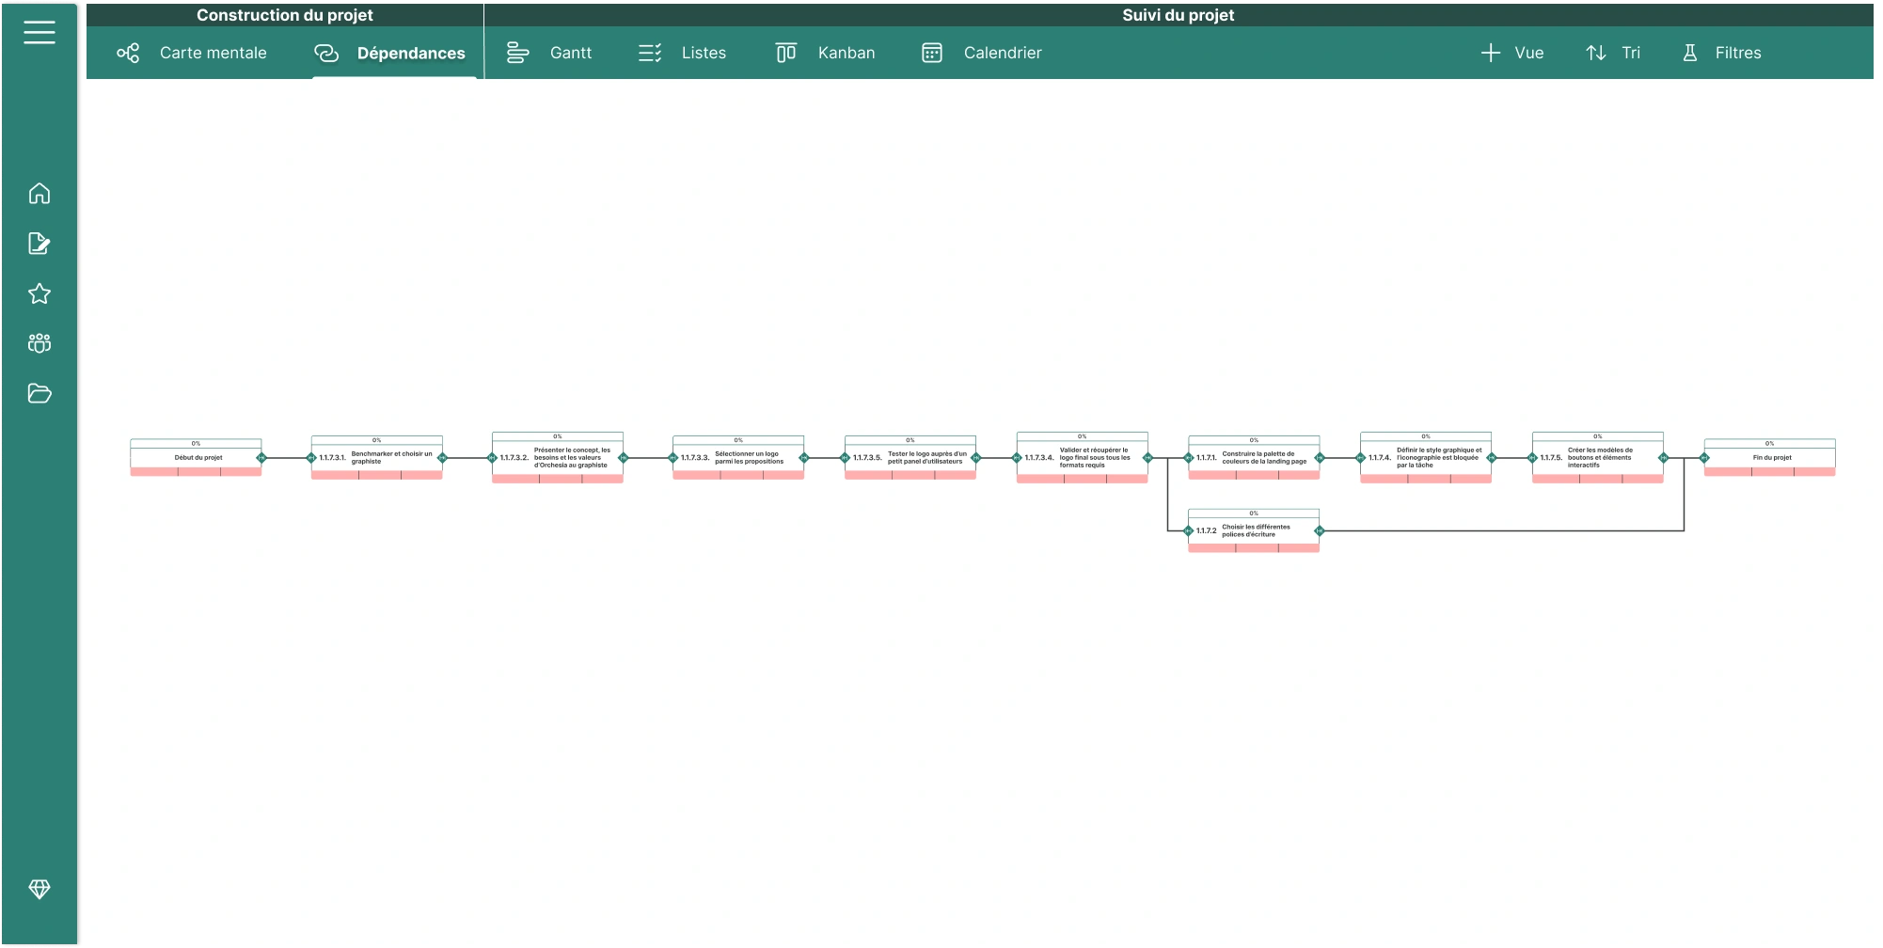This screenshot has height=948, width=1883.
Task: Select the Début du projet node
Action: (x=196, y=458)
